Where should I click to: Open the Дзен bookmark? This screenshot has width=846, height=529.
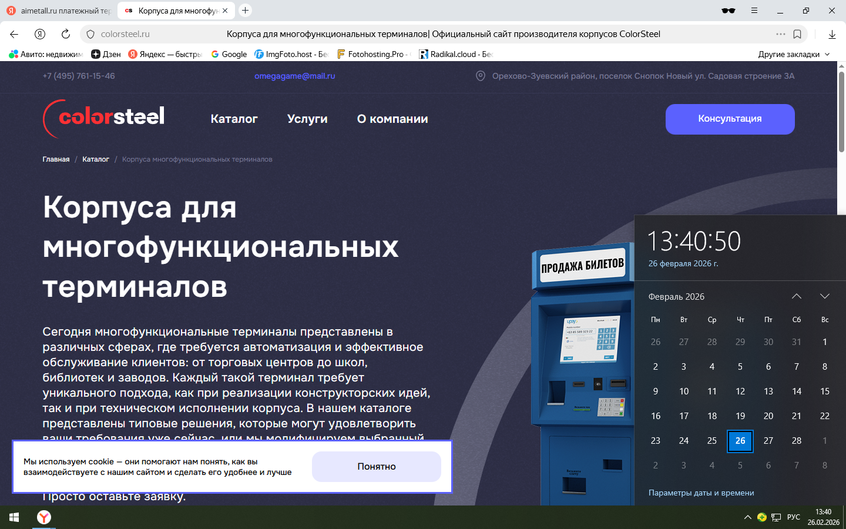[106, 54]
